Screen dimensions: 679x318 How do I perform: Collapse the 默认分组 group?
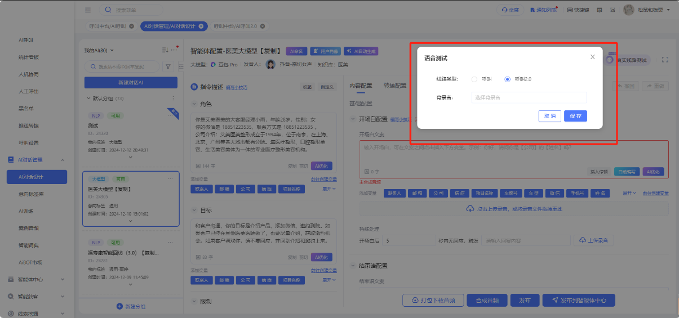click(x=88, y=98)
